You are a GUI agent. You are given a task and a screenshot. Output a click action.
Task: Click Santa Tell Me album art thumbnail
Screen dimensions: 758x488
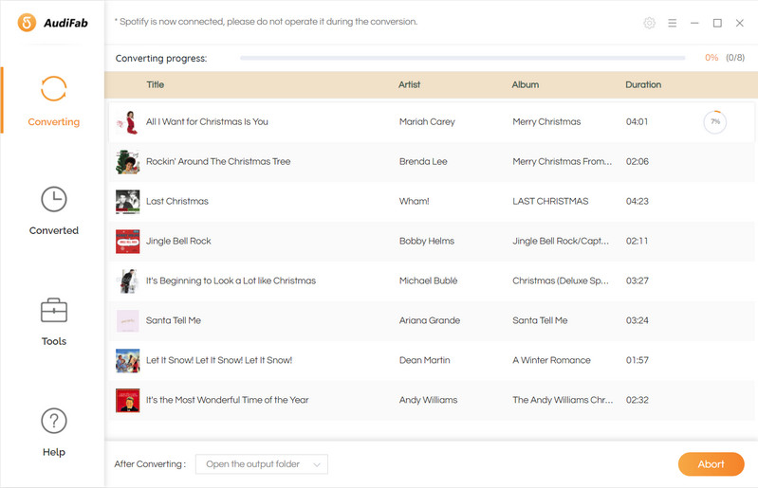128,320
